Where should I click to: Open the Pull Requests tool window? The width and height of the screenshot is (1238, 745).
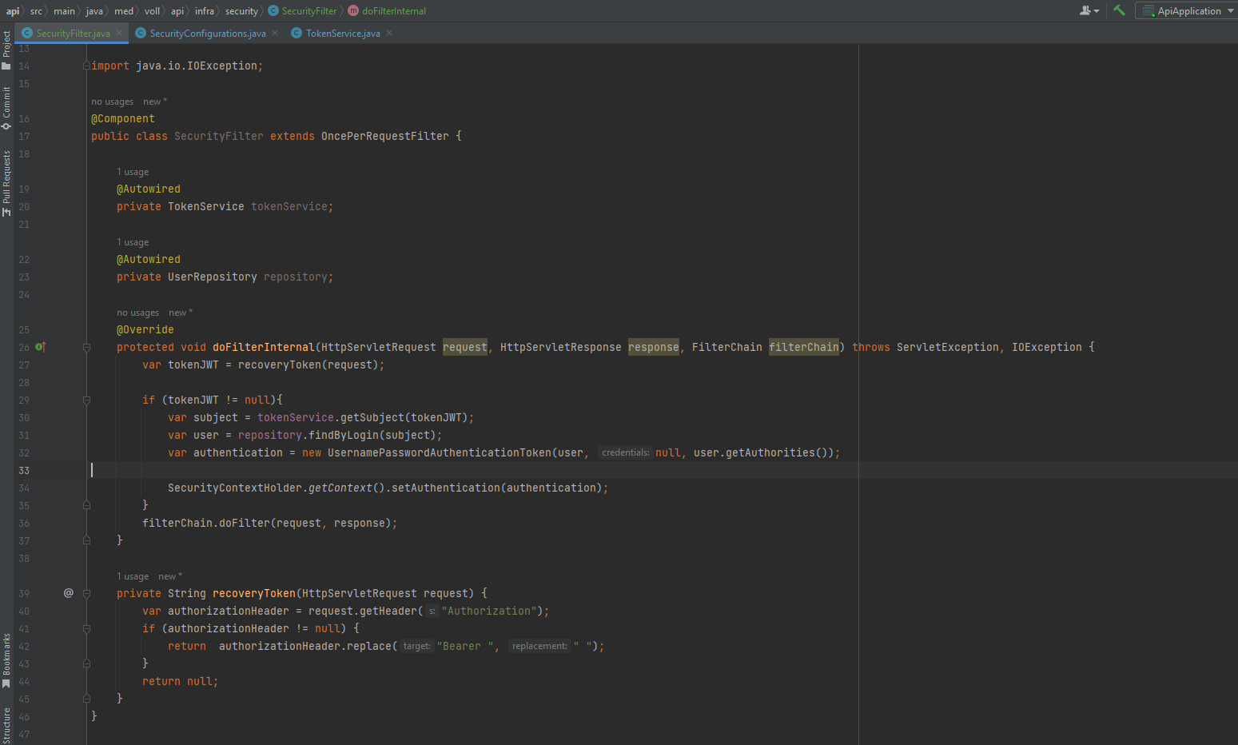pyautogui.click(x=6, y=184)
